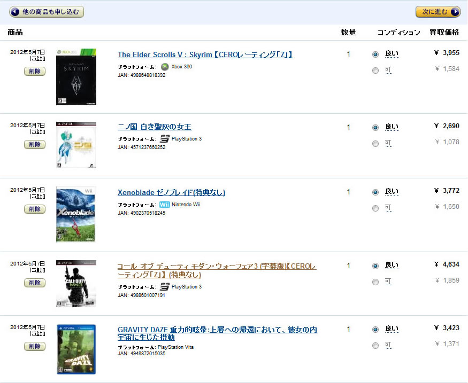The height and width of the screenshot is (383, 468).
Task: Click the 商品 column header
Action: 15,32
